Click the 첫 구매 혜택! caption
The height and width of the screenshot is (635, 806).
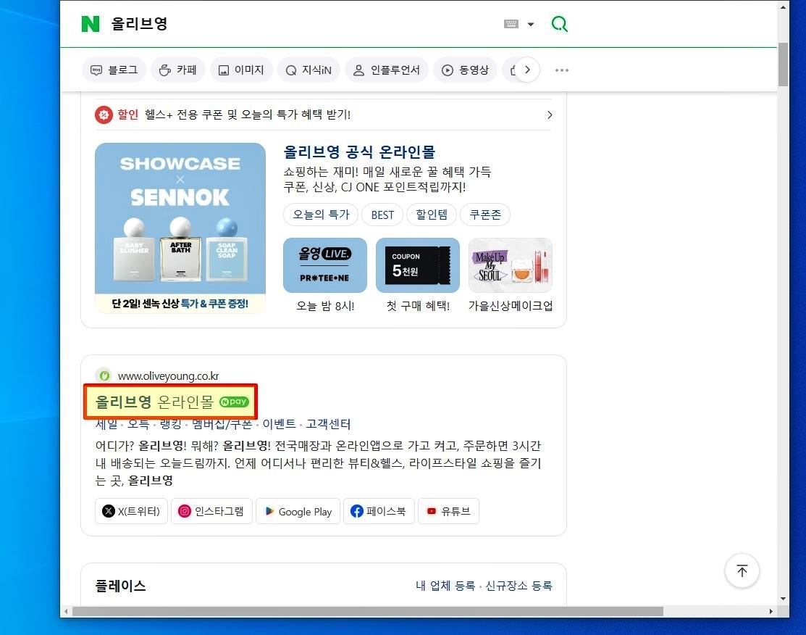coord(418,306)
